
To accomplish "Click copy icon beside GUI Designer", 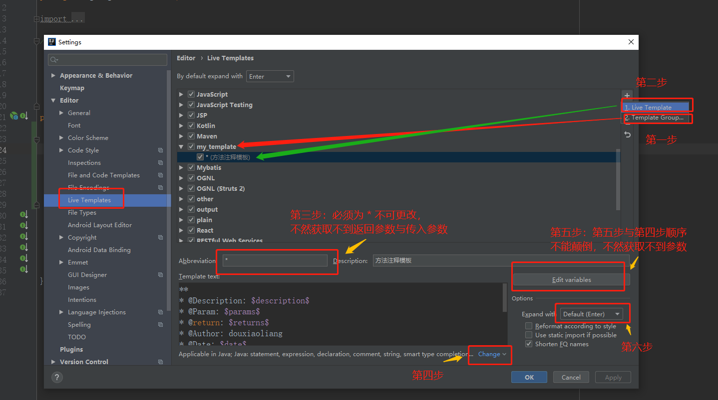I will coord(160,275).
